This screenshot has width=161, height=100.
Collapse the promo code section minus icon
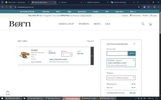pos(134,44)
